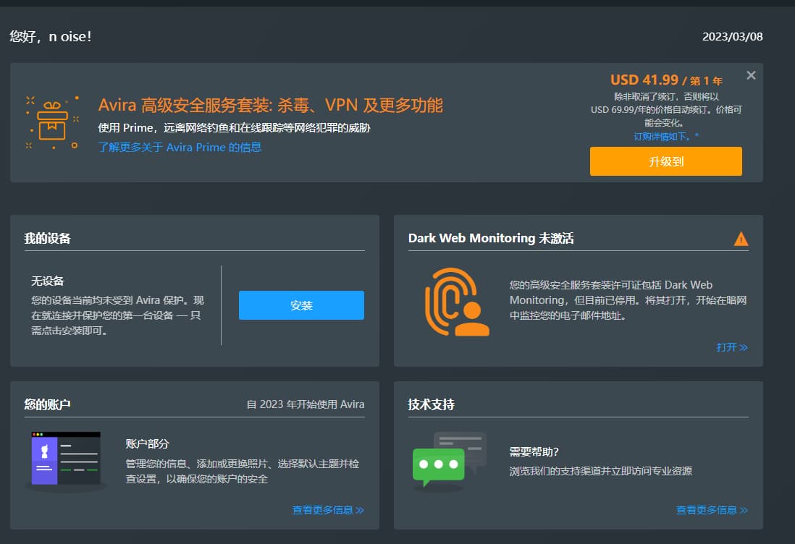Open the 了解更多关于 Avira Prime 的信息 link
Screen dimensions: 795x544
click(180, 148)
